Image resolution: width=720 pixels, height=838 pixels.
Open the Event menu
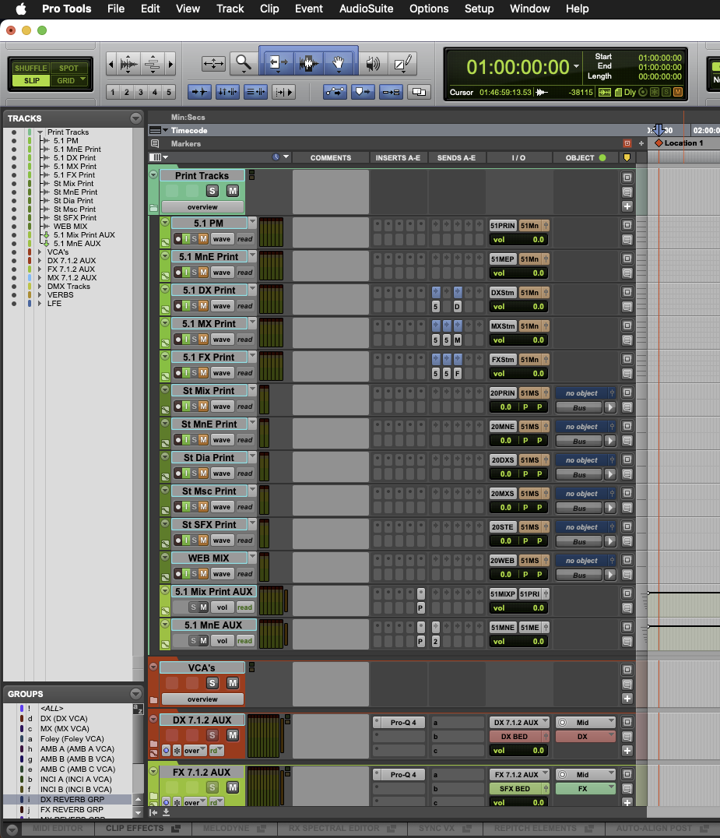309,9
